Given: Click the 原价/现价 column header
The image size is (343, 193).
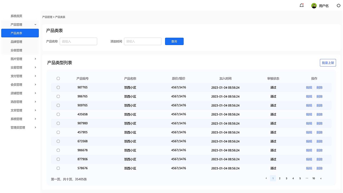Looking at the screenshot, I should pos(178,79).
